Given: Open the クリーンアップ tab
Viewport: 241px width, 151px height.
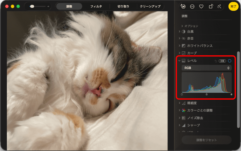Looking at the screenshot, I should click(150, 6).
